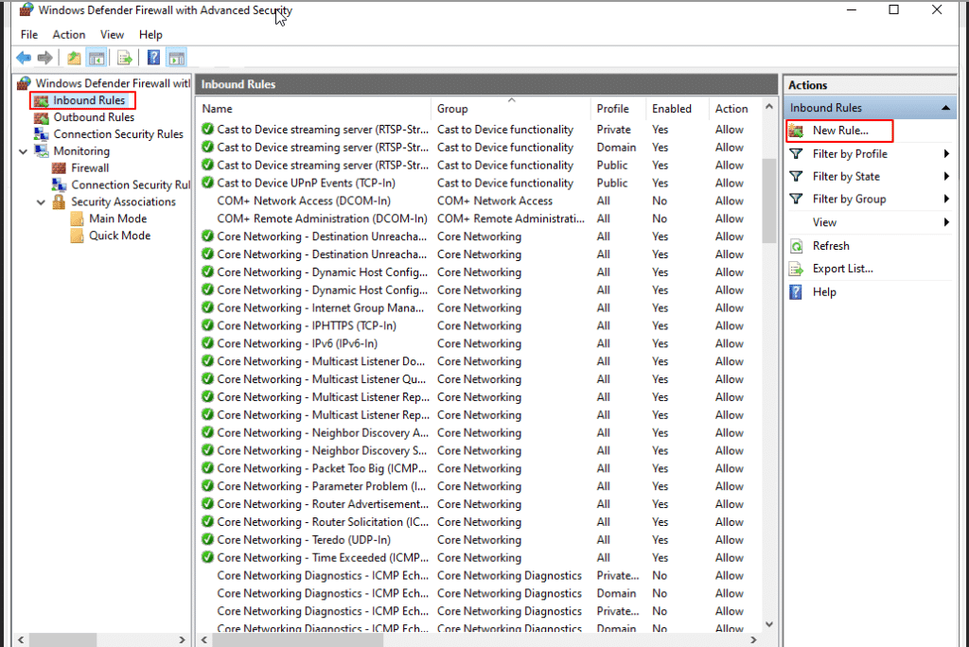Toggle Show/Hide Action Pane toolbar icon
This screenshot has height=647, width=969.
point(176,58)
